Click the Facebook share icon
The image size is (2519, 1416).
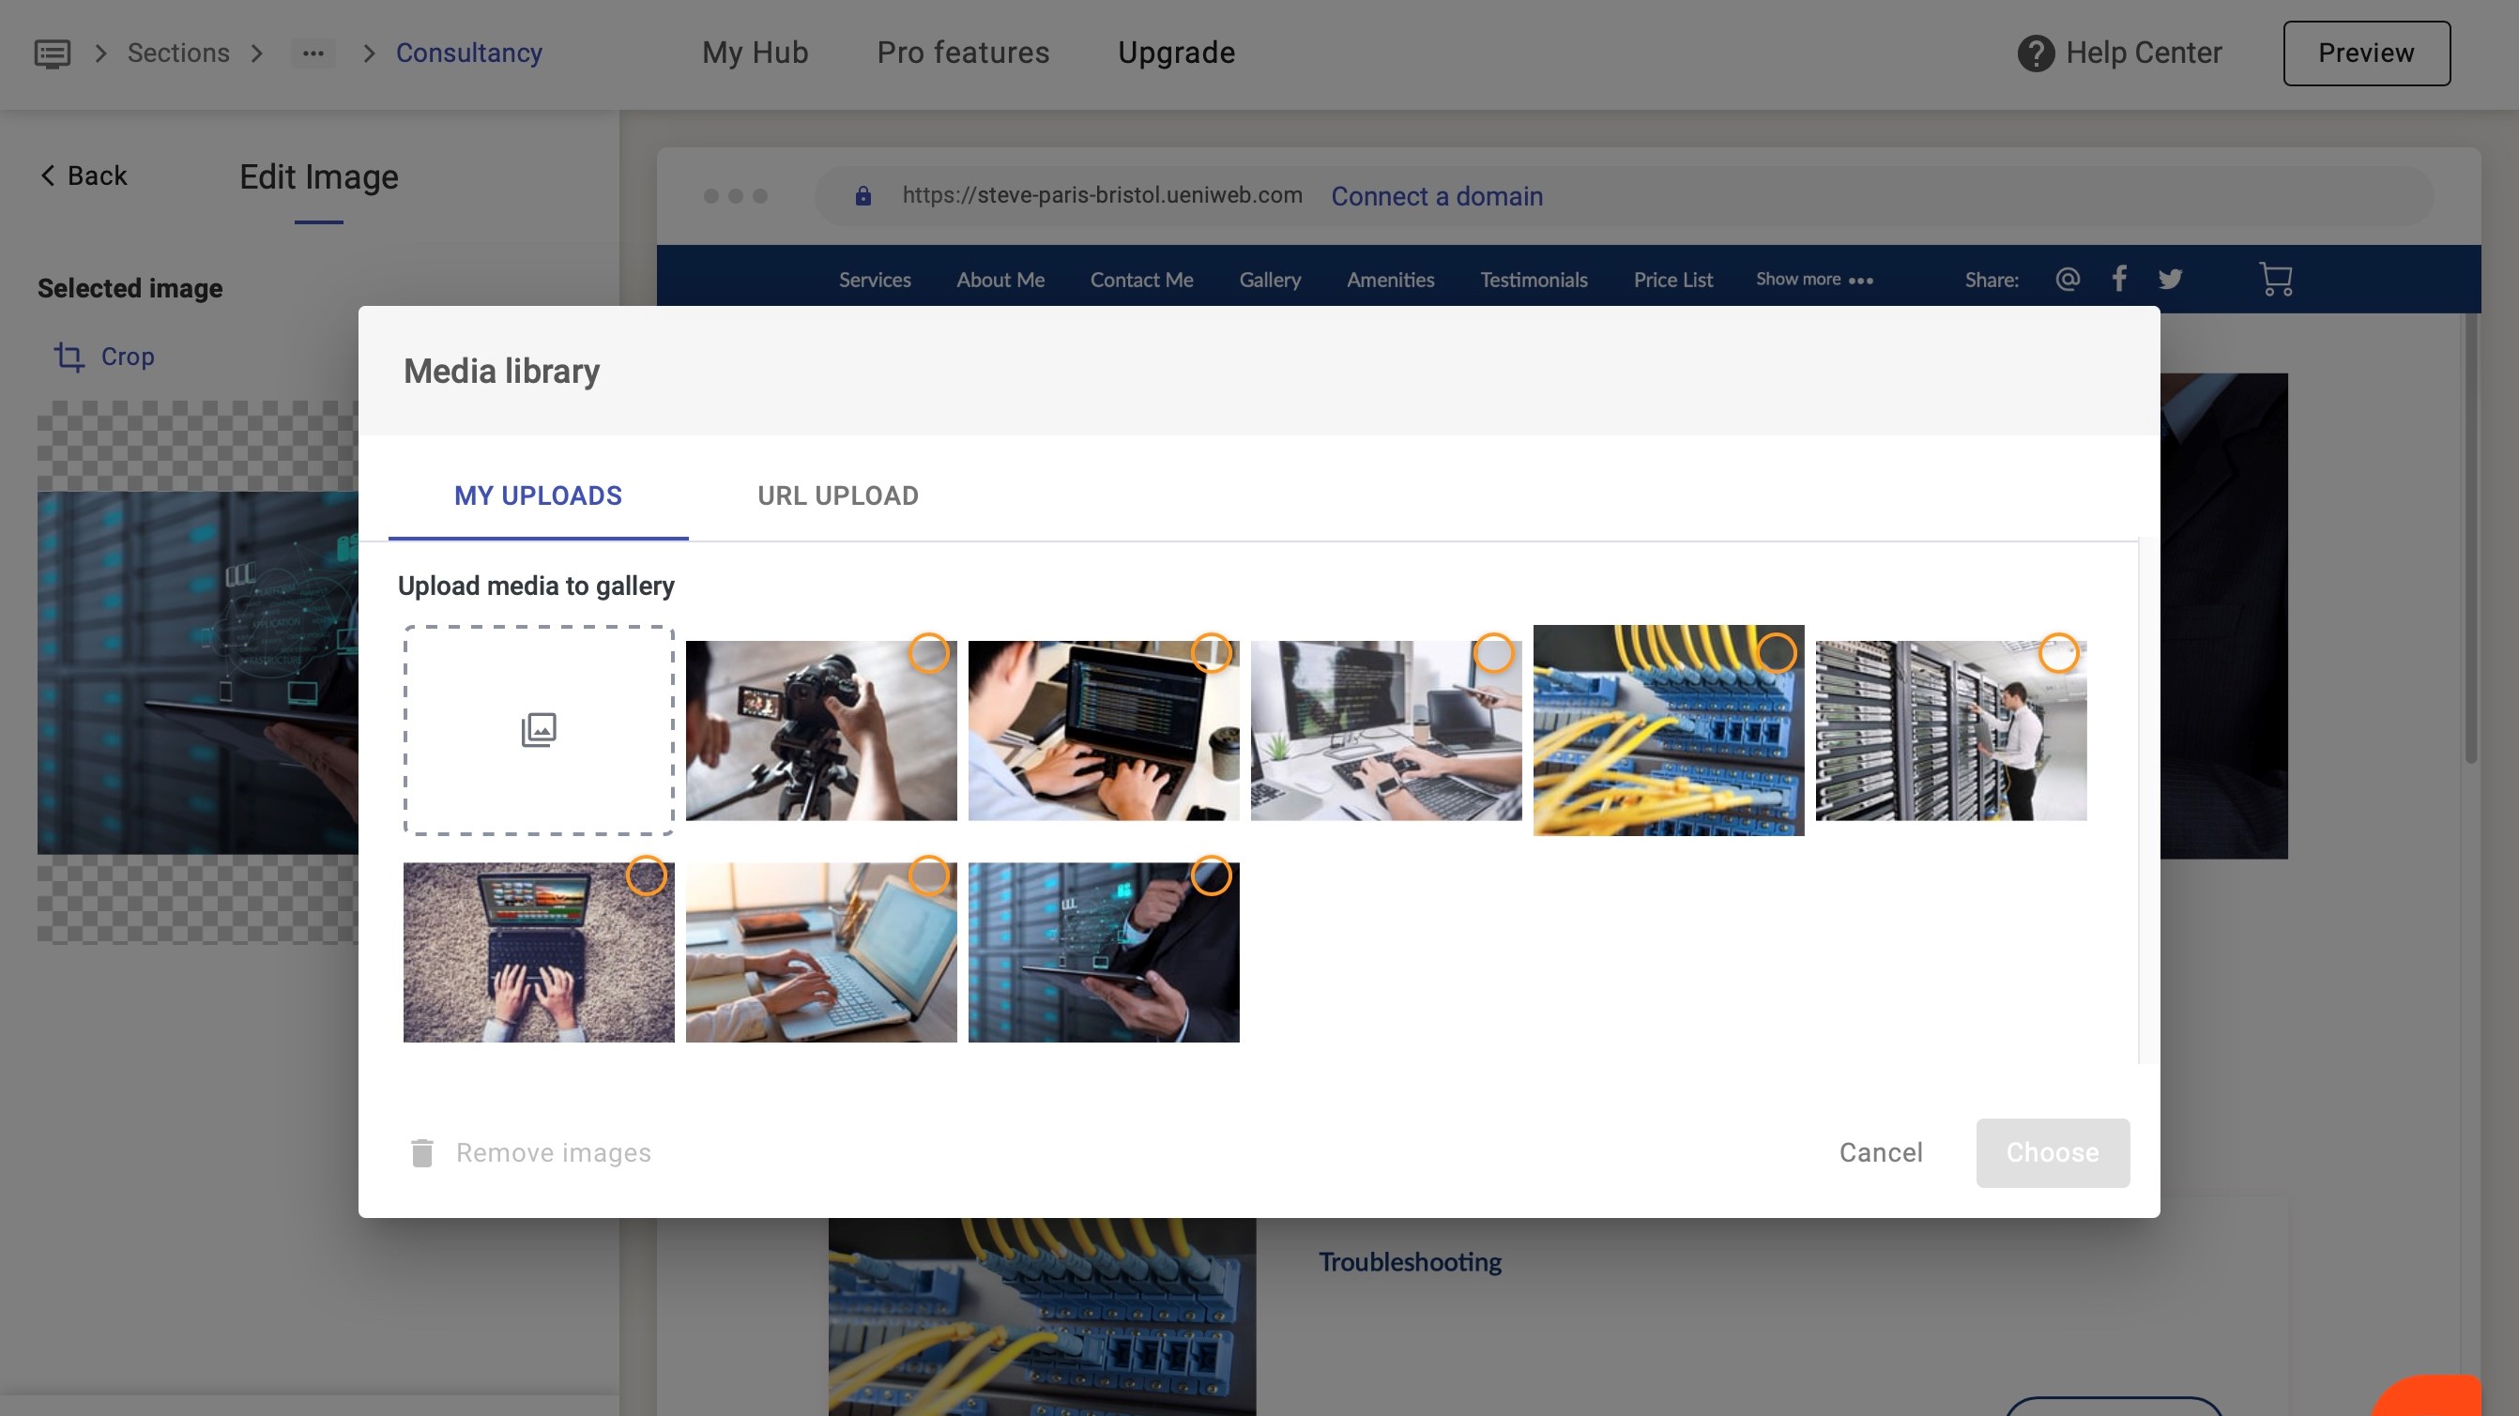point(2119,280)
